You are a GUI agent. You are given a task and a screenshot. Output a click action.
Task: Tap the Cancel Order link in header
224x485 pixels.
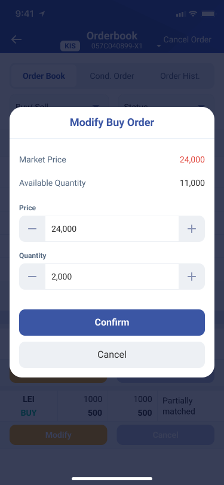188,40
